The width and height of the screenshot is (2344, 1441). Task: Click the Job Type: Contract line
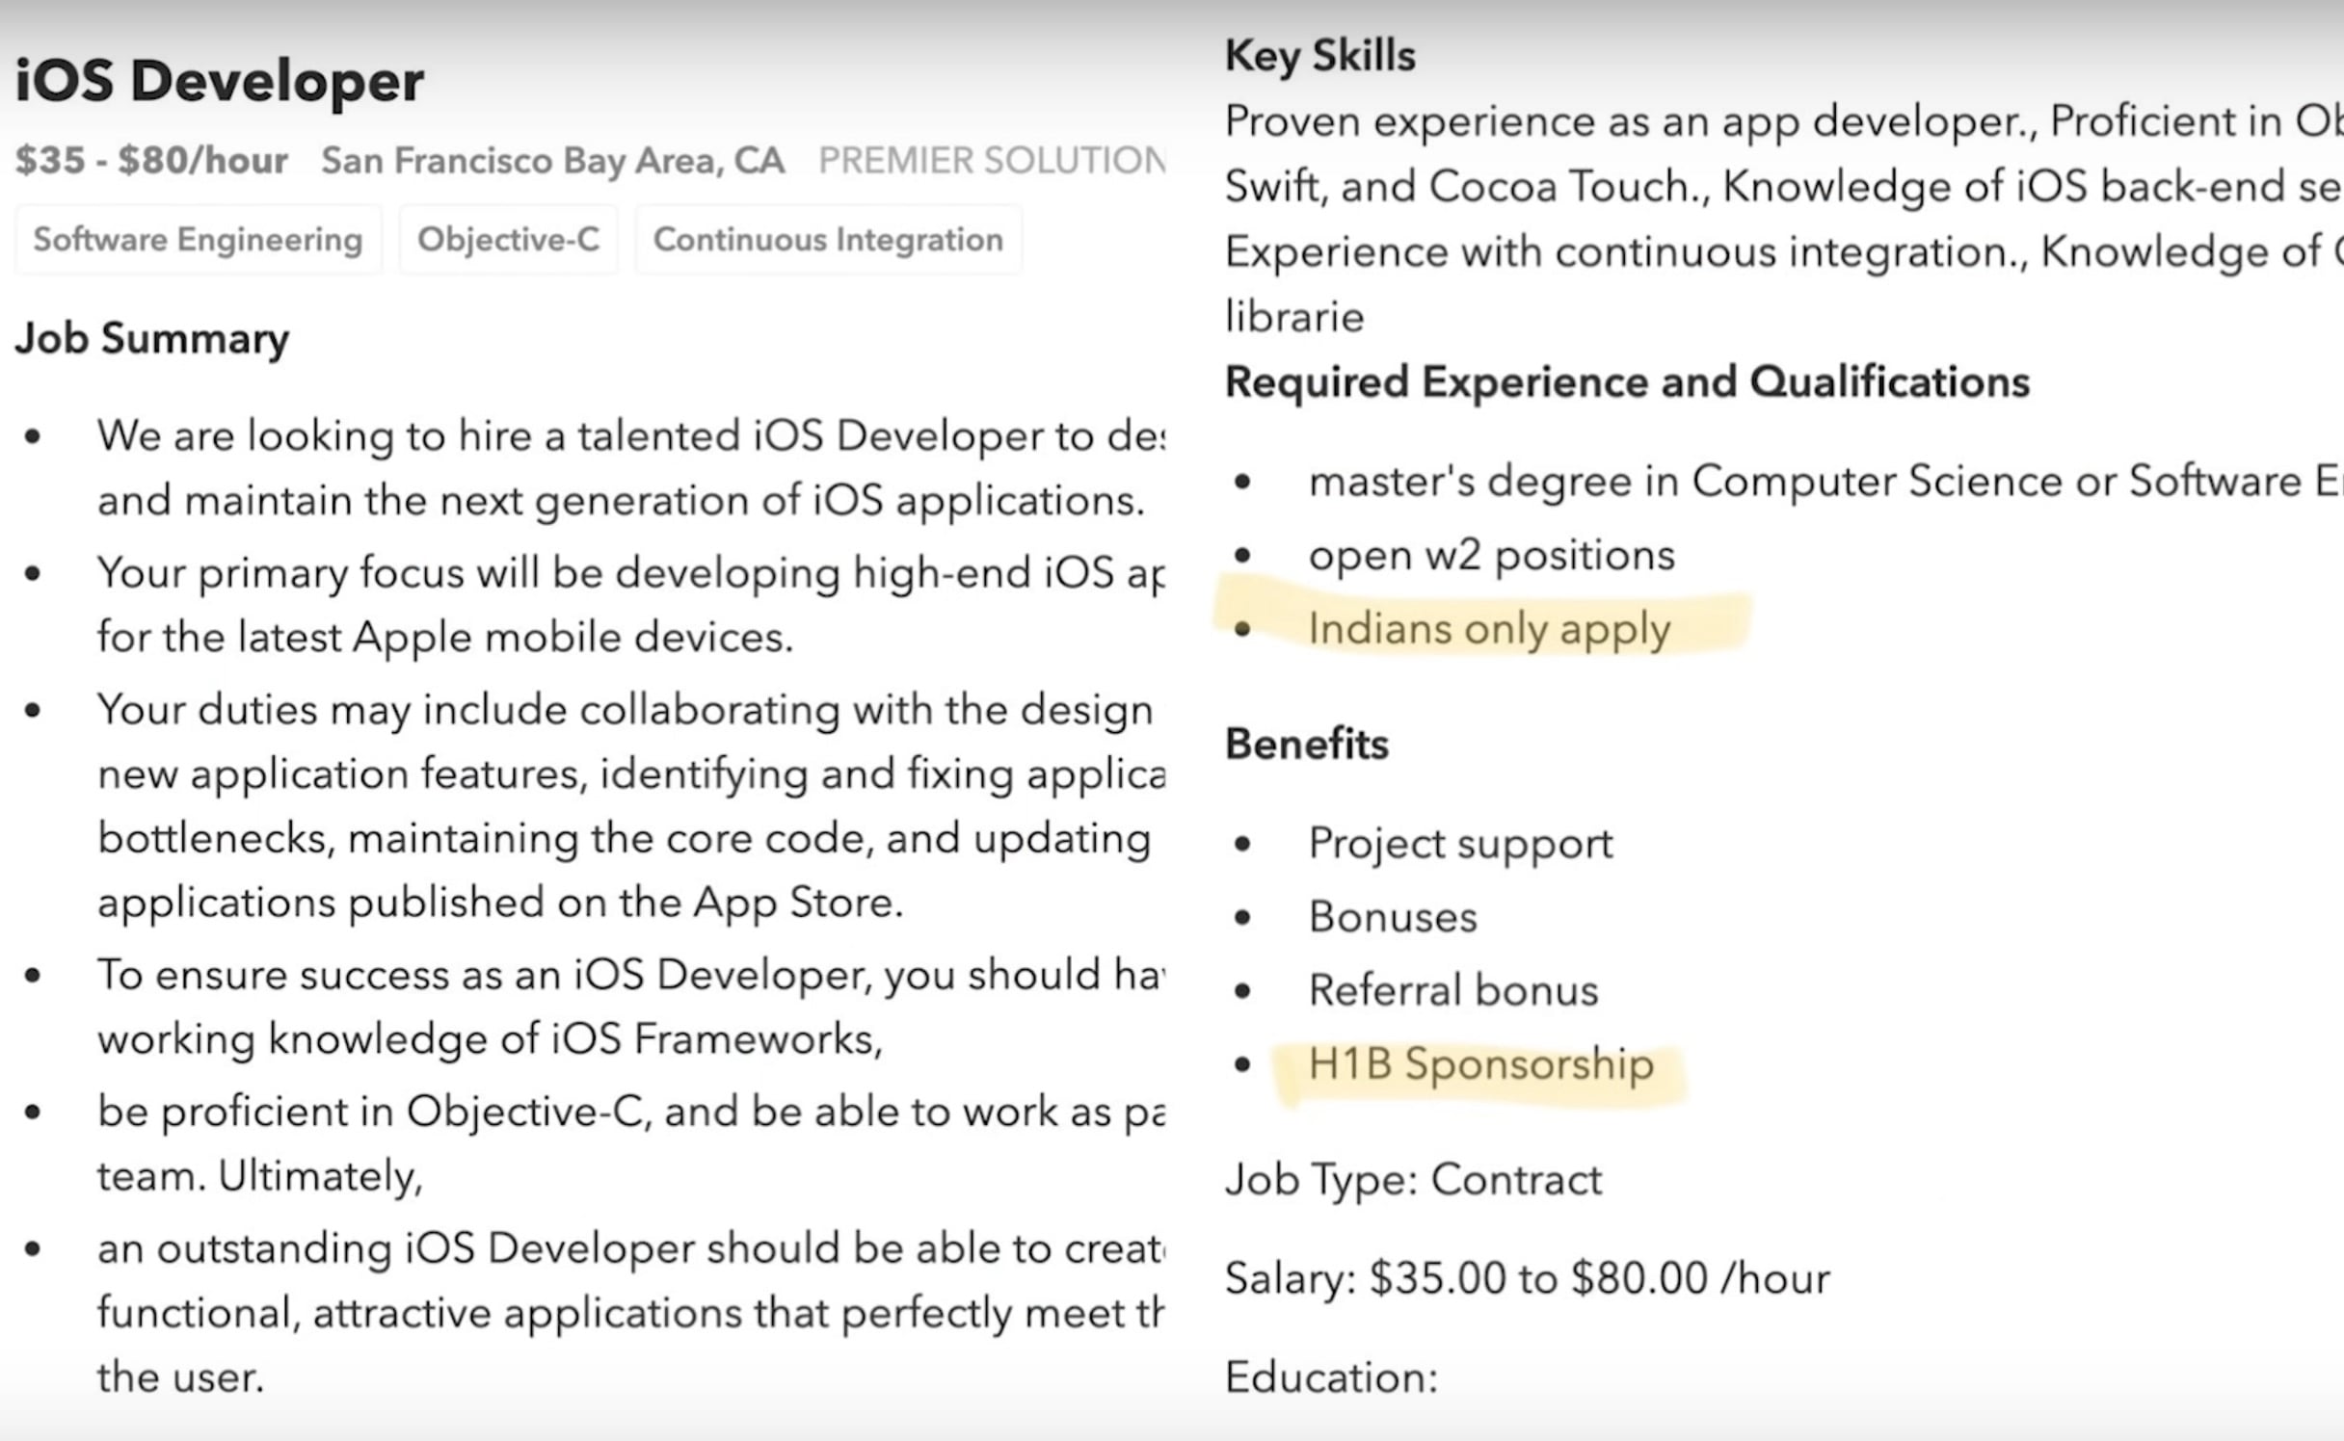point(1413,1179)
